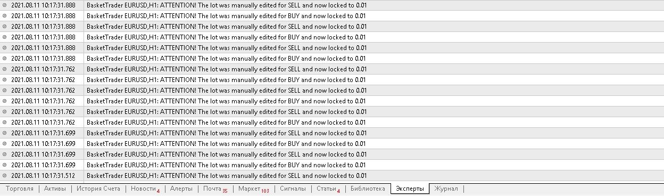The image size is (664, 196).
Task: Select the Новости tab
Action: pyautogui.click(x=145, y=189)
